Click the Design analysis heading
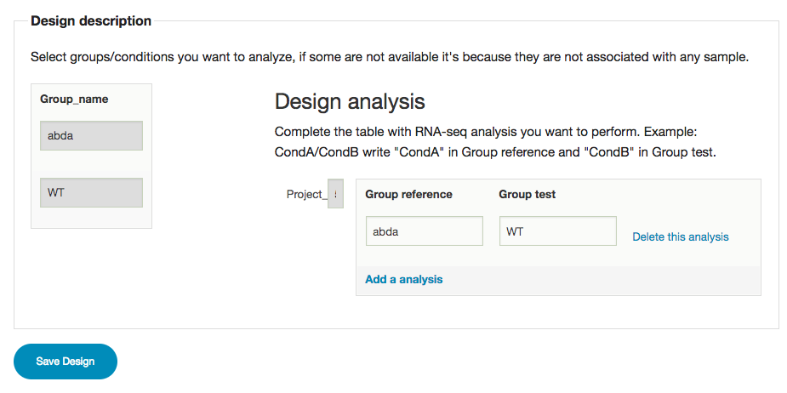Screen dimensions: 787x393 (350, 102)
